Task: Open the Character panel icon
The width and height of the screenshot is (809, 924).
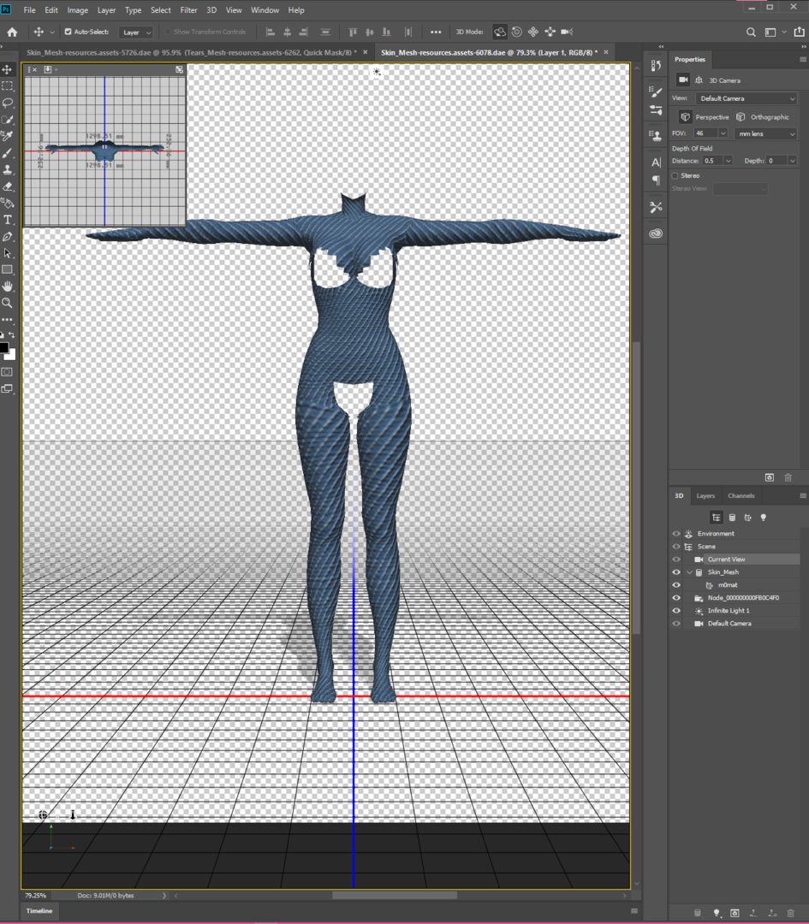Action: (x=656, y=163)
